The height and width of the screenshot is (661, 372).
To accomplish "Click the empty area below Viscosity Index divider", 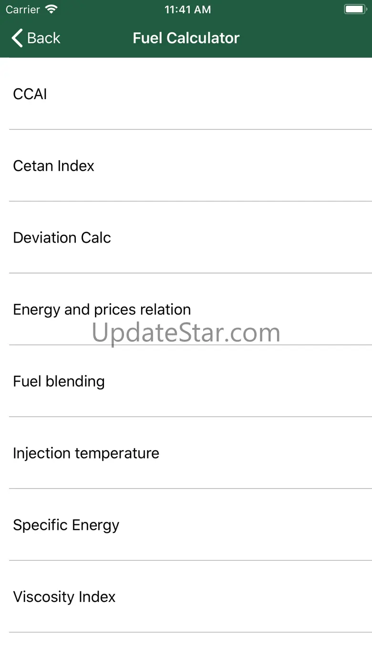I will [186, 647].
